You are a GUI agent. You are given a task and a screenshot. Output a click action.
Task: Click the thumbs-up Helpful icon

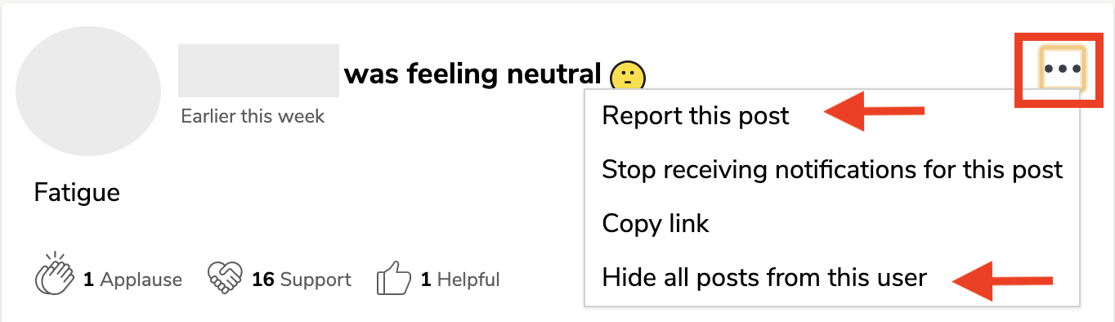coord(393,279)
